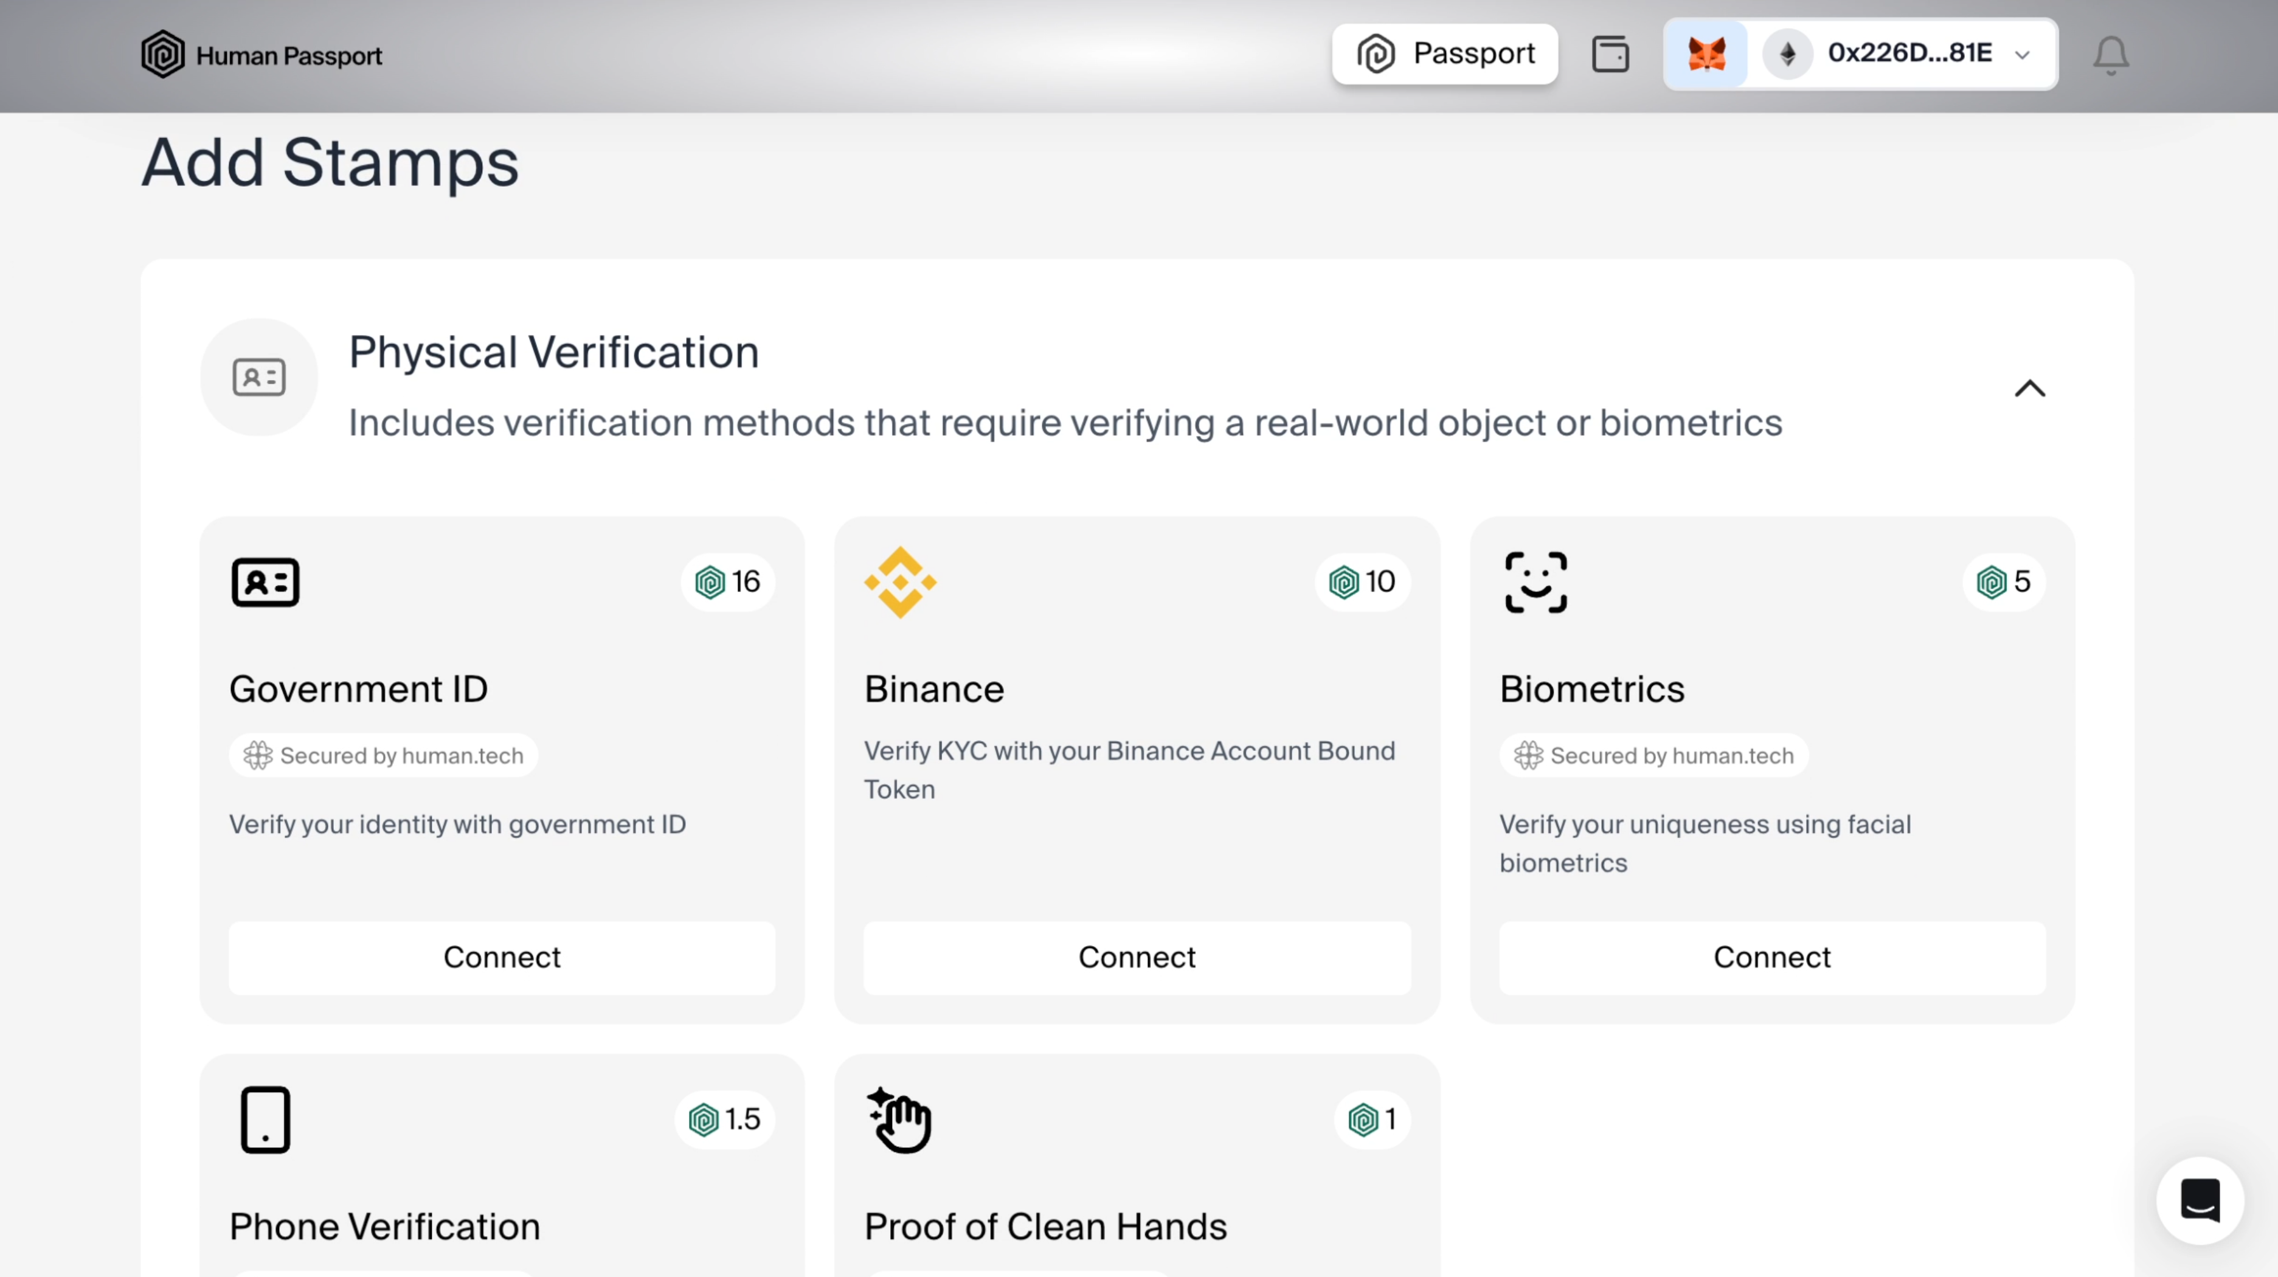Image resolution: width=2278 pixels, height=1277 pixels.
Task: Click the Phone Verification device icon
Action: point(265,1120)
